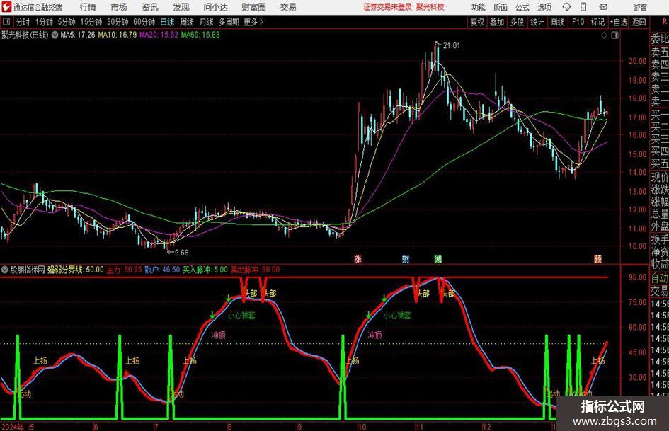Switch to 15分钟 period tab
669x431 pixels.
[x=91, y=22]
